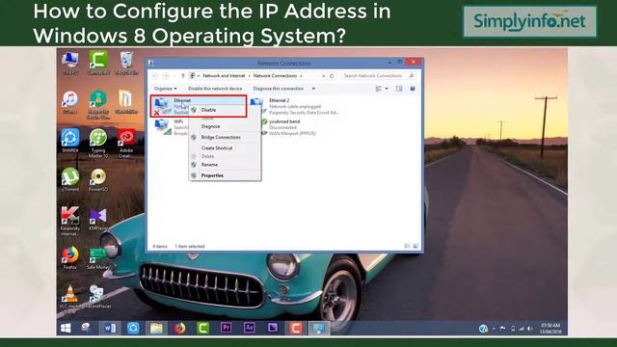
Task: Choose Diagnose from the context menu
Action: click(x=210, y=126)
